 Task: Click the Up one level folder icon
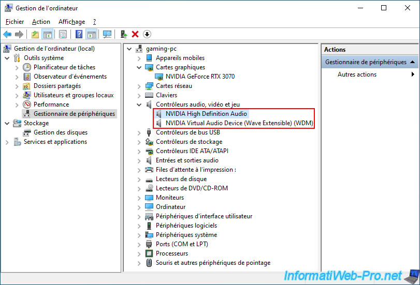click(35, 34)
